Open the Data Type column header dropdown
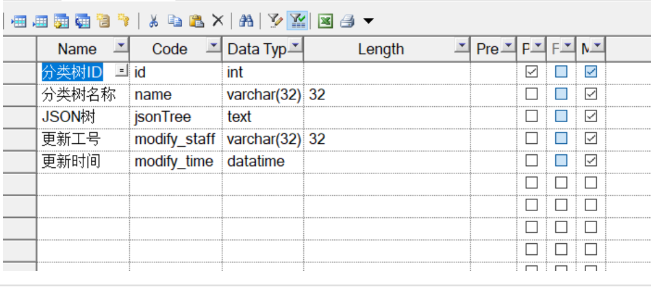Screen dimensions: 651x287 296,46
